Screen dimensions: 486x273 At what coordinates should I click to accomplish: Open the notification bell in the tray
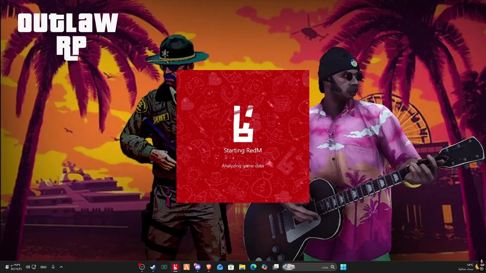7,267
